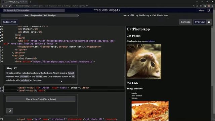Click the user profile avatar beside Menu
Screen dimensions: 215x121
(x=209, y=10)
